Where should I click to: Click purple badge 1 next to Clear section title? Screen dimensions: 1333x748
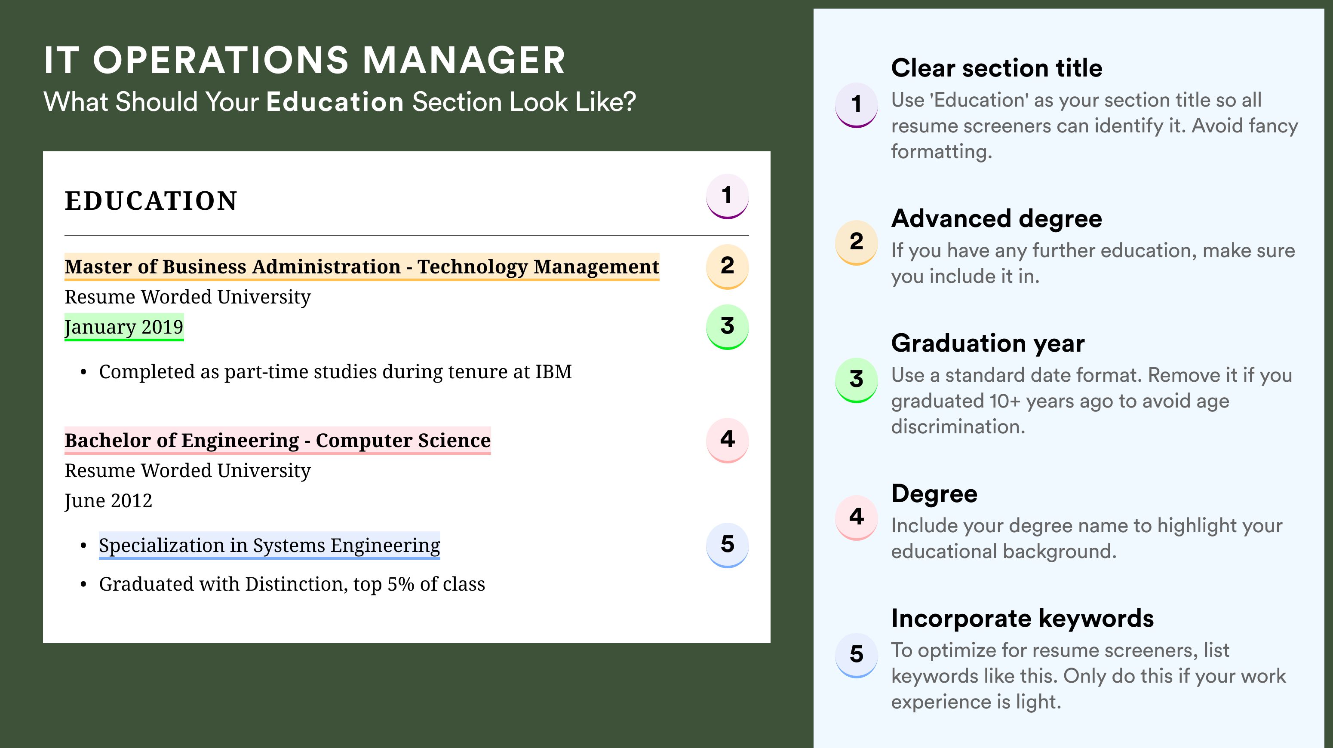(857, 105)
